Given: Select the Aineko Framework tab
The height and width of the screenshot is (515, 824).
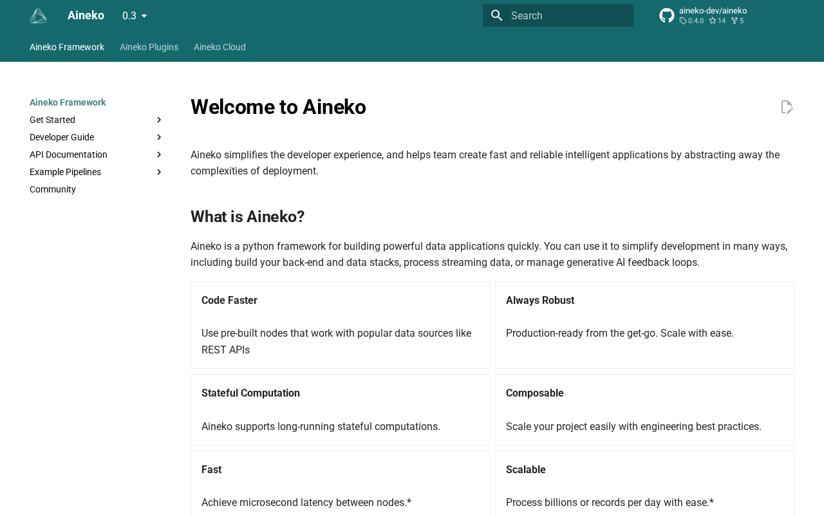Looking at the screenshot, I should click(x=67, y=47).
